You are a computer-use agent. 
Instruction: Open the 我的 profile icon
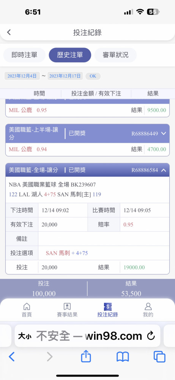coord(148,306)
